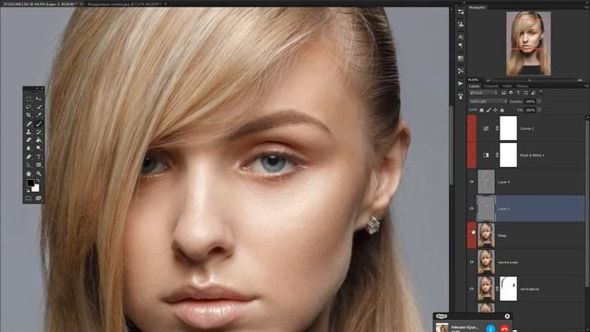Viewport: 590px width, 332px height.
Task: Select the Pen tool
Action: (x=29, y=157)
